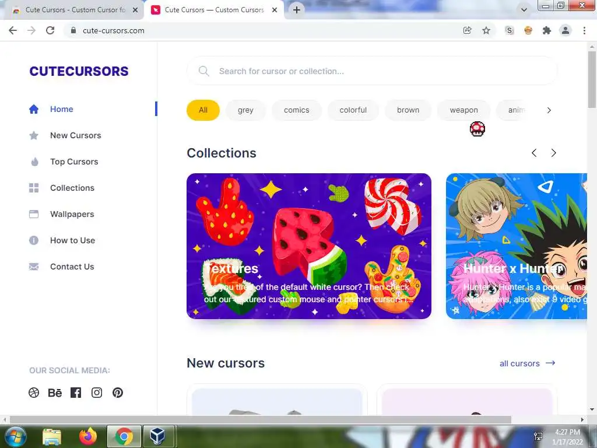Reload the page with the refresh icon

click(x=50, y=30)
